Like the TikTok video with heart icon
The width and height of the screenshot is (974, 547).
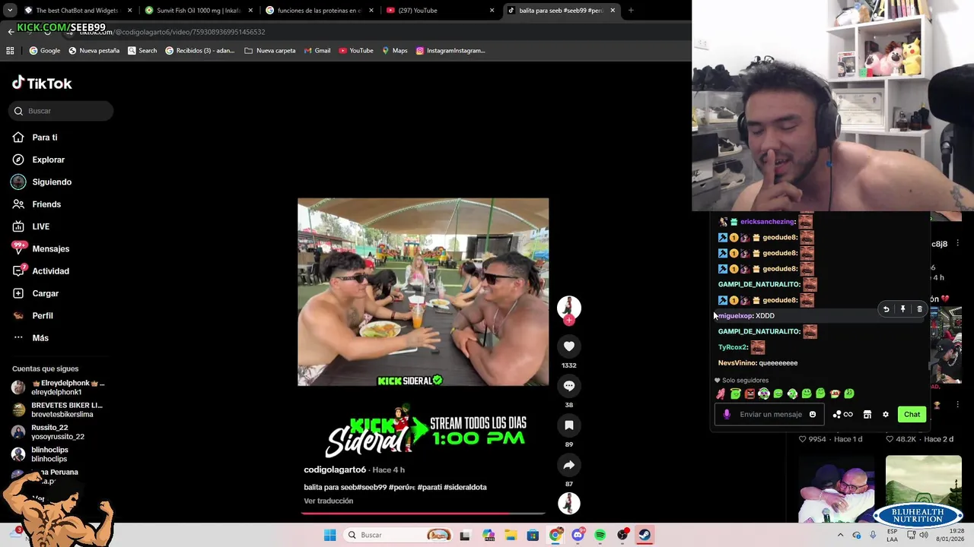(x=568, y=346)
